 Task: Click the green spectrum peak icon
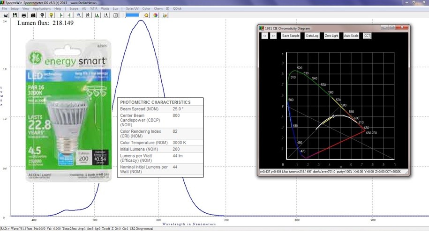click(97, 15)
